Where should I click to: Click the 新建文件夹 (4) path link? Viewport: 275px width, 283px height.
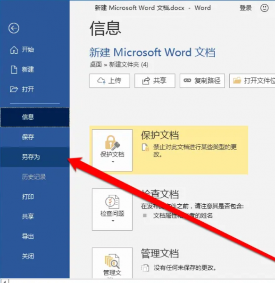point(129,65)
